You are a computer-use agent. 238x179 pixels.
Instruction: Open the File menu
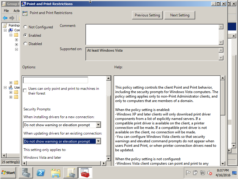6,11
